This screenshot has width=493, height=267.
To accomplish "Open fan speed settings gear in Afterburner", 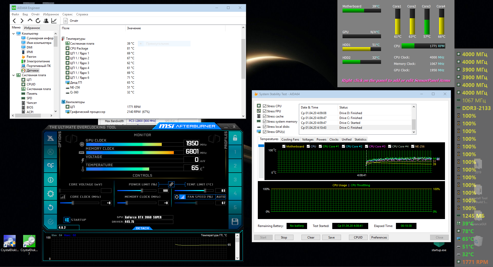I will [x=177, y=197].
